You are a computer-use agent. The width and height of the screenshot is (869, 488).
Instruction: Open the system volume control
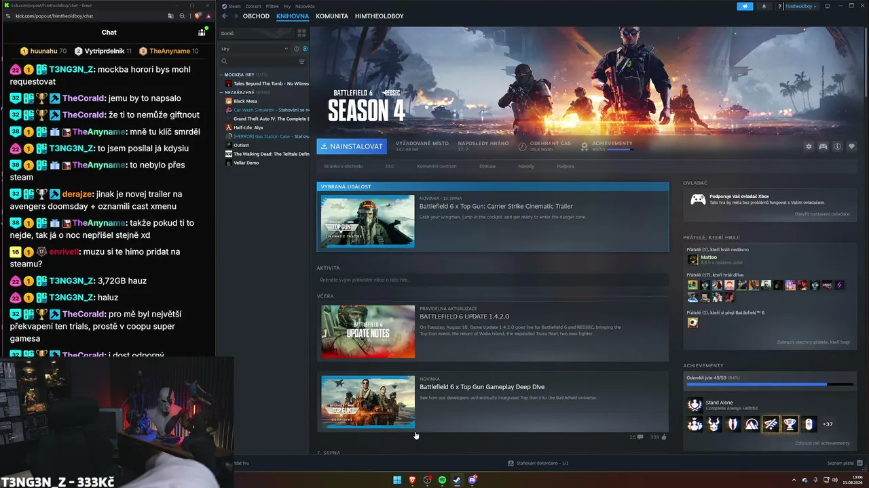click(x=835, y=480)
